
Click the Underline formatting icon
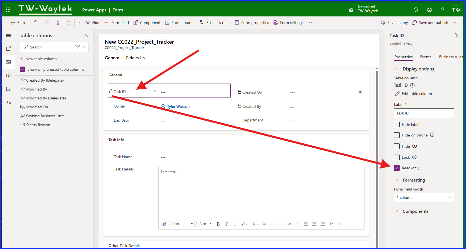(235, 224)
